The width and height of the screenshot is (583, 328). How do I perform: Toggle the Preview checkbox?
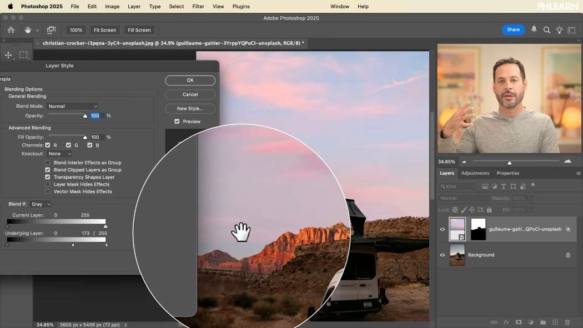177,122
